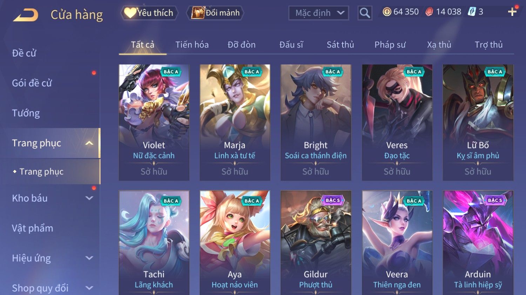Select Gildur Phượt thủ skin card
The image size is (526, 295).
316,243
